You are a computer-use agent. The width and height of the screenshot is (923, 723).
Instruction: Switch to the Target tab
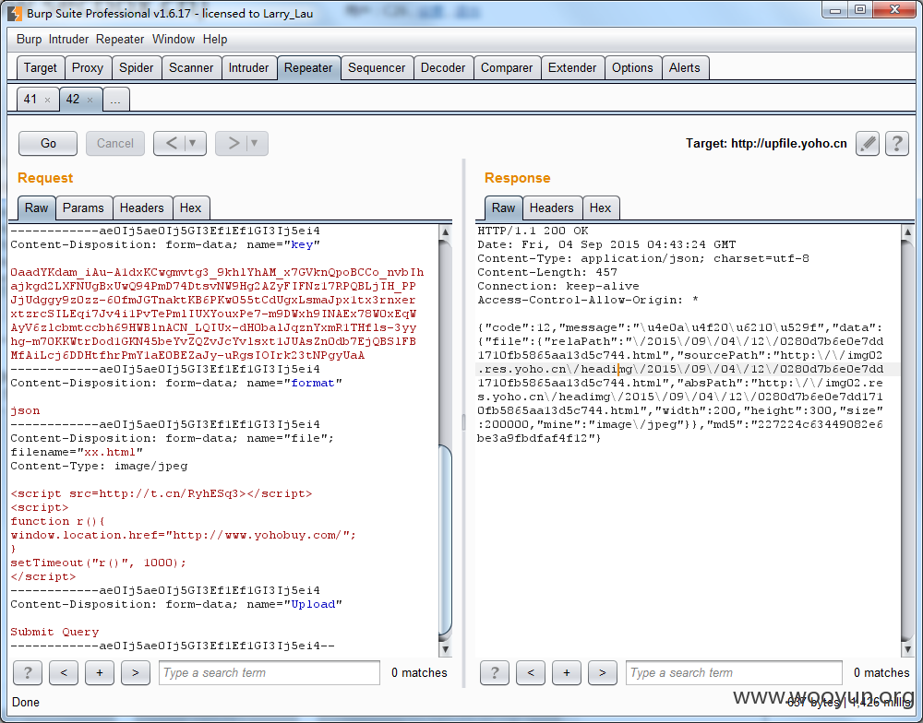coord(40,67)
